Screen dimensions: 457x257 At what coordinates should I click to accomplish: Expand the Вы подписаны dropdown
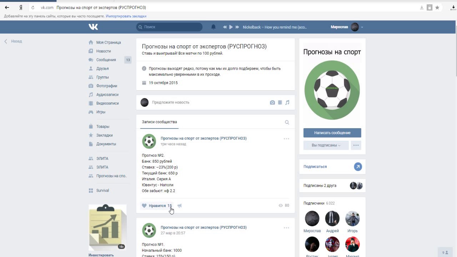point(326,145)
